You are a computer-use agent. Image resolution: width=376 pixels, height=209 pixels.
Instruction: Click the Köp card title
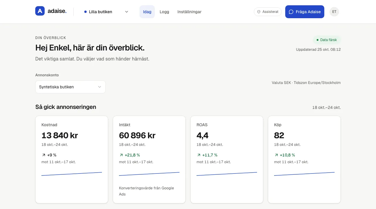click(278, 125)
